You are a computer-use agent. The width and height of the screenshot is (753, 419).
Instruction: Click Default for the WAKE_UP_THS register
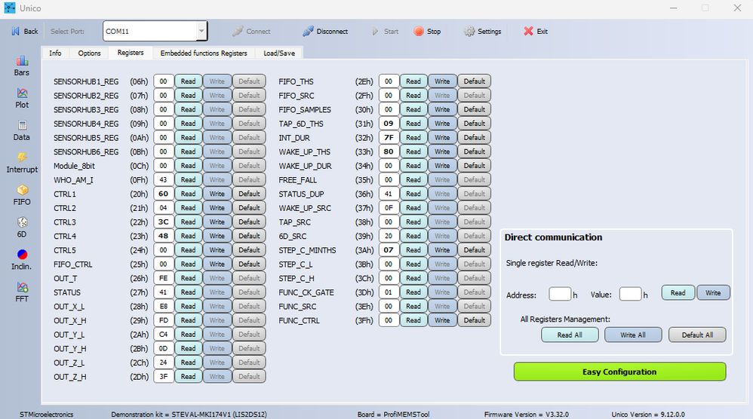[475, 151]
